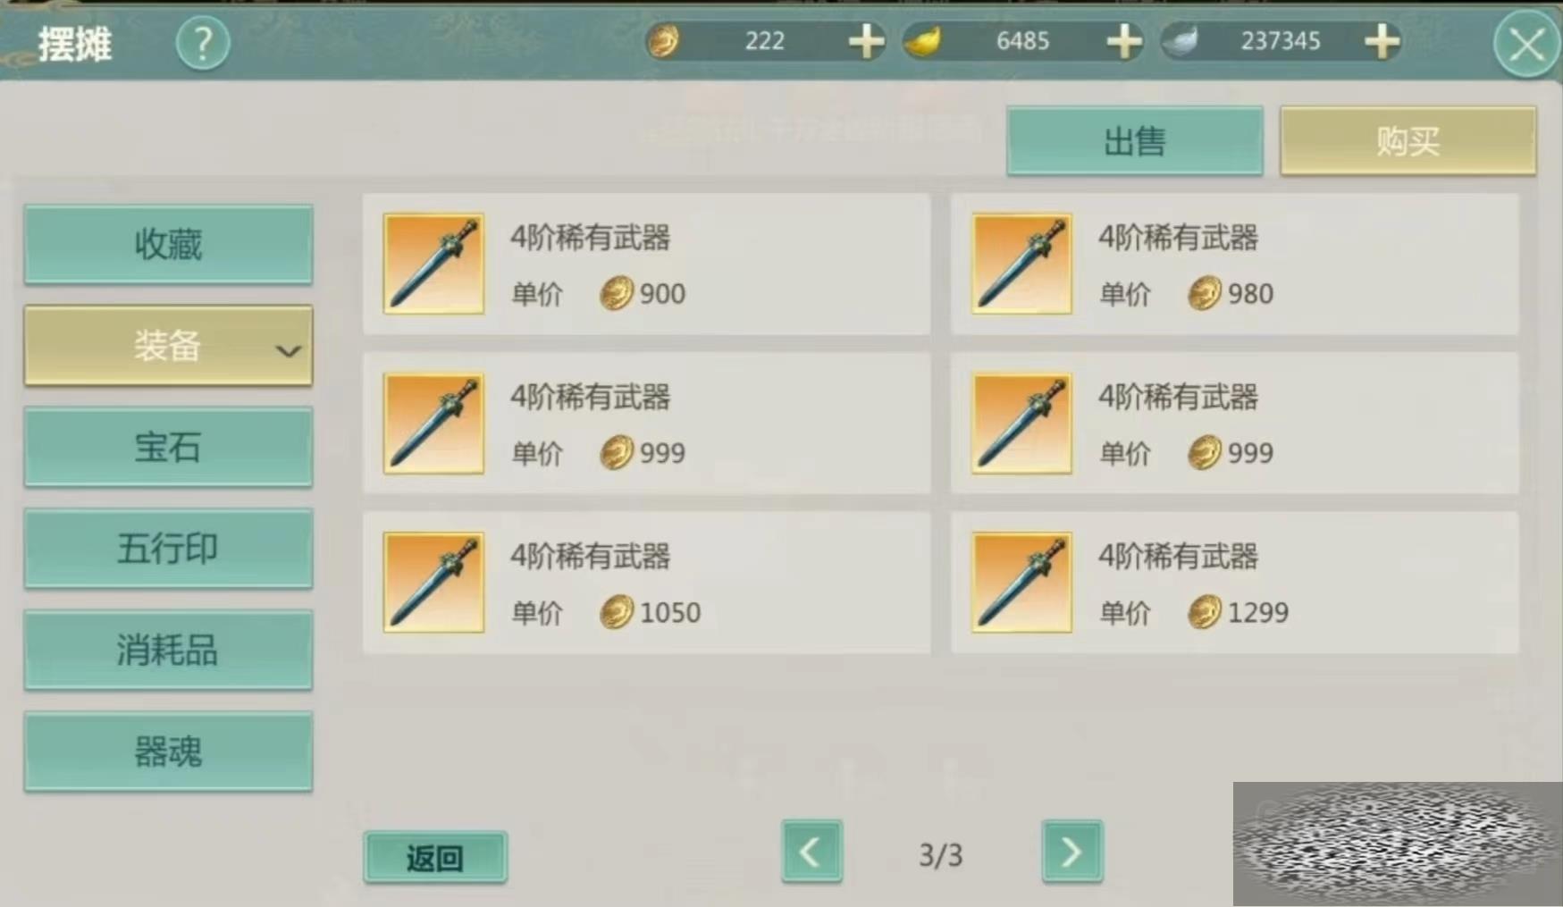Click the 返回 button

click(435, 858)
